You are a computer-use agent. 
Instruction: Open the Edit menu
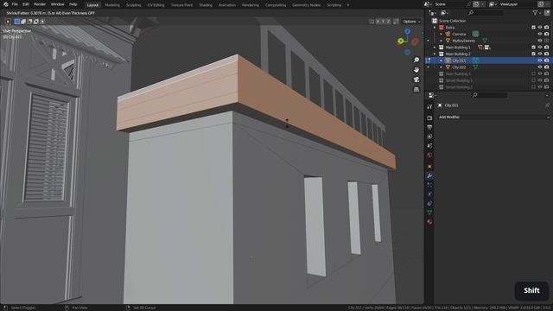coord(26,4)
